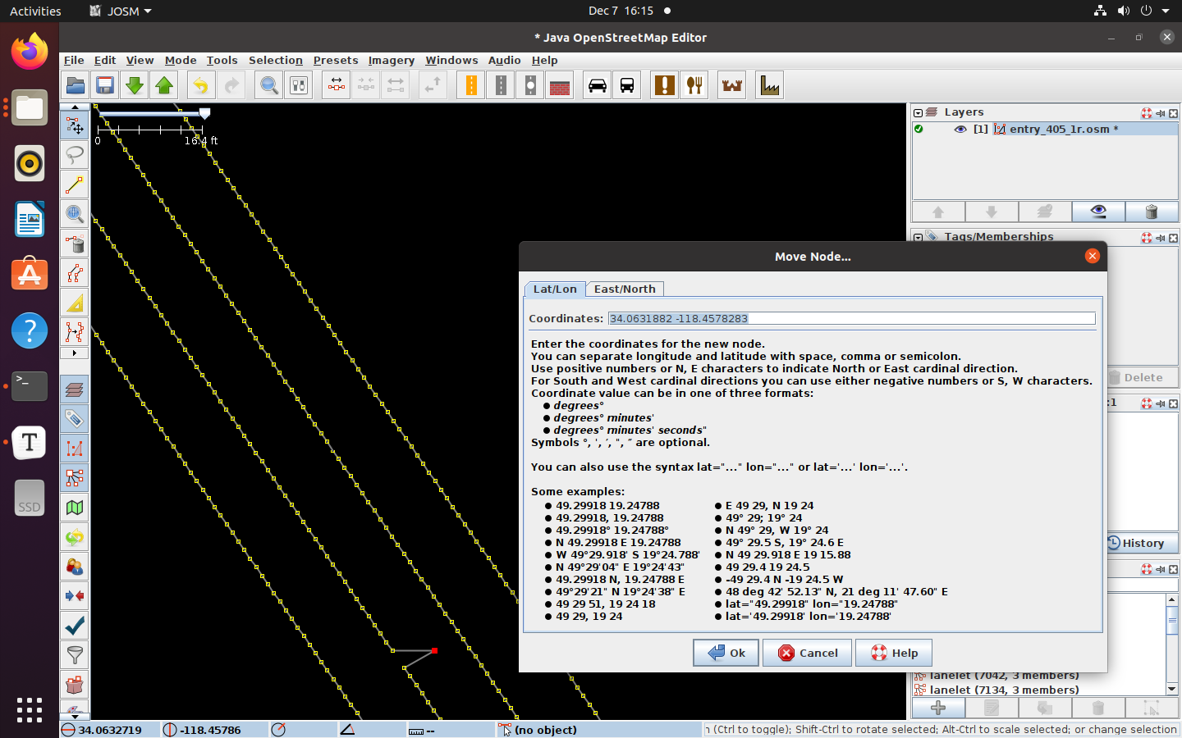Toggle the Relations panel button in sidebar
Screen dimensions: 1182x738
(x=75, y=478)
